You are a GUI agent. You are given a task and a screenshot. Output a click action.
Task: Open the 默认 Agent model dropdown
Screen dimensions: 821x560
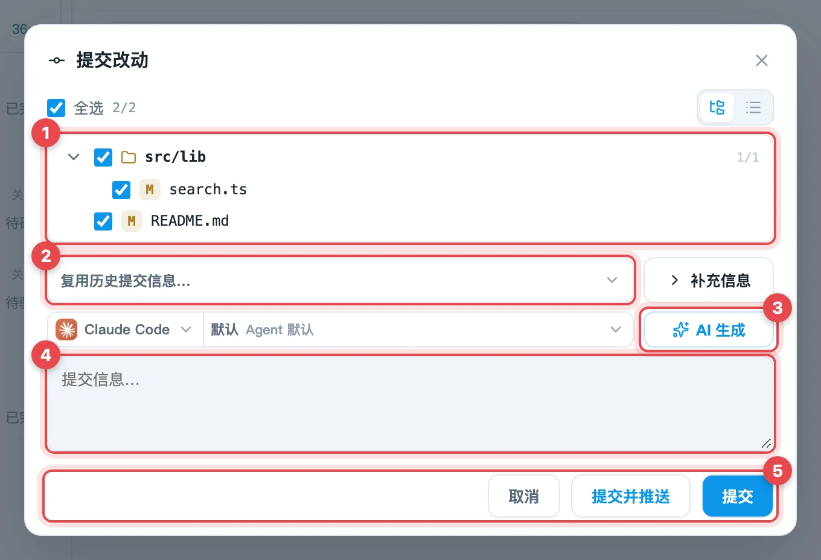coord(418,329)
